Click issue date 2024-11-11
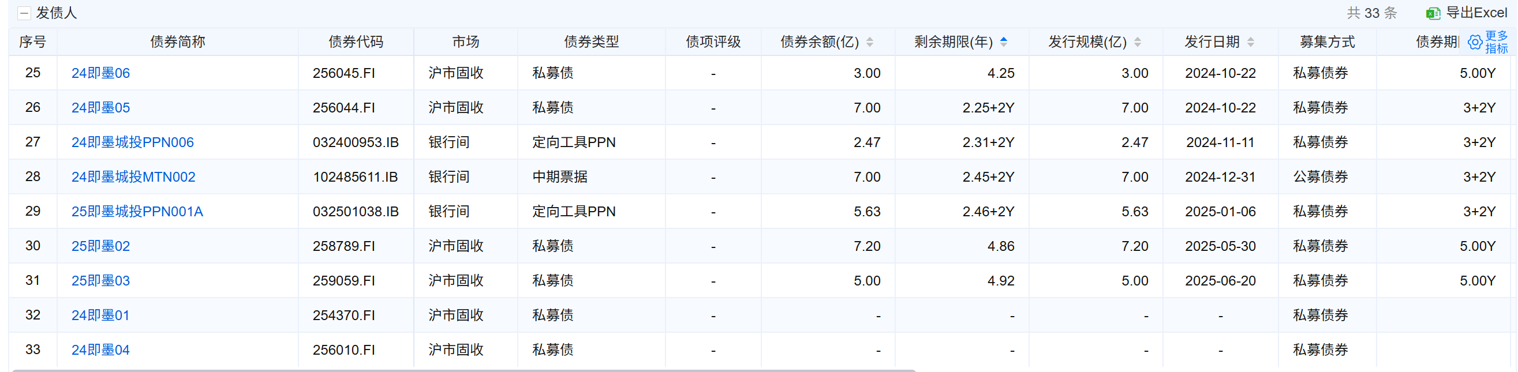This screenshot has height=372, width=1518. pos(1220,142)
